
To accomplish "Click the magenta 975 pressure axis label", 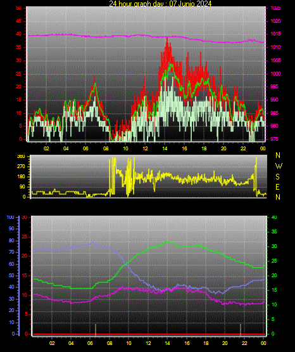I will (x=274, y=139).
